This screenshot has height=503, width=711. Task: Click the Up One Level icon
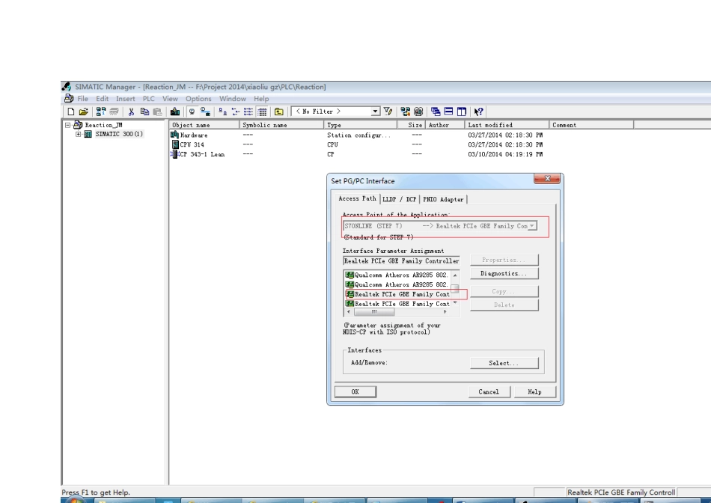[279, 112]
